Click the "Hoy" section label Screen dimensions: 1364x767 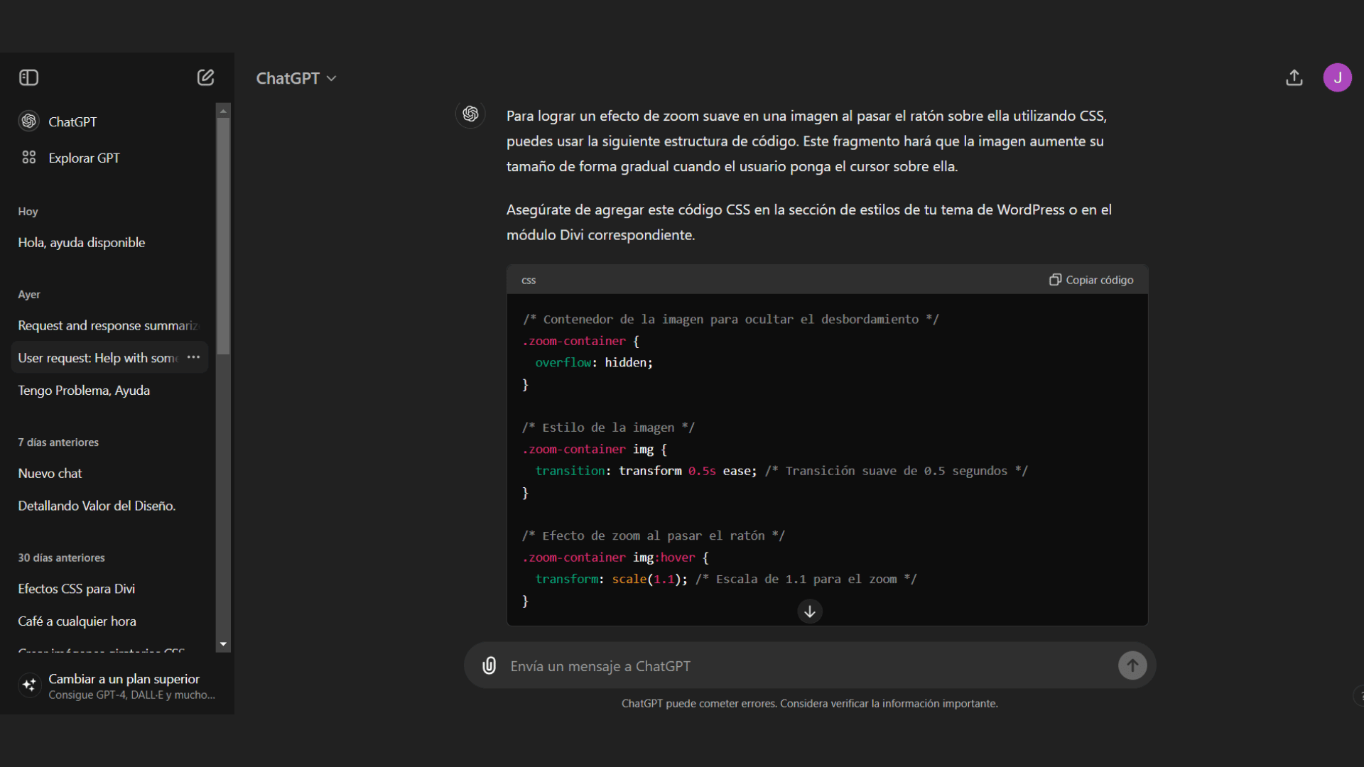coord(28,212)
